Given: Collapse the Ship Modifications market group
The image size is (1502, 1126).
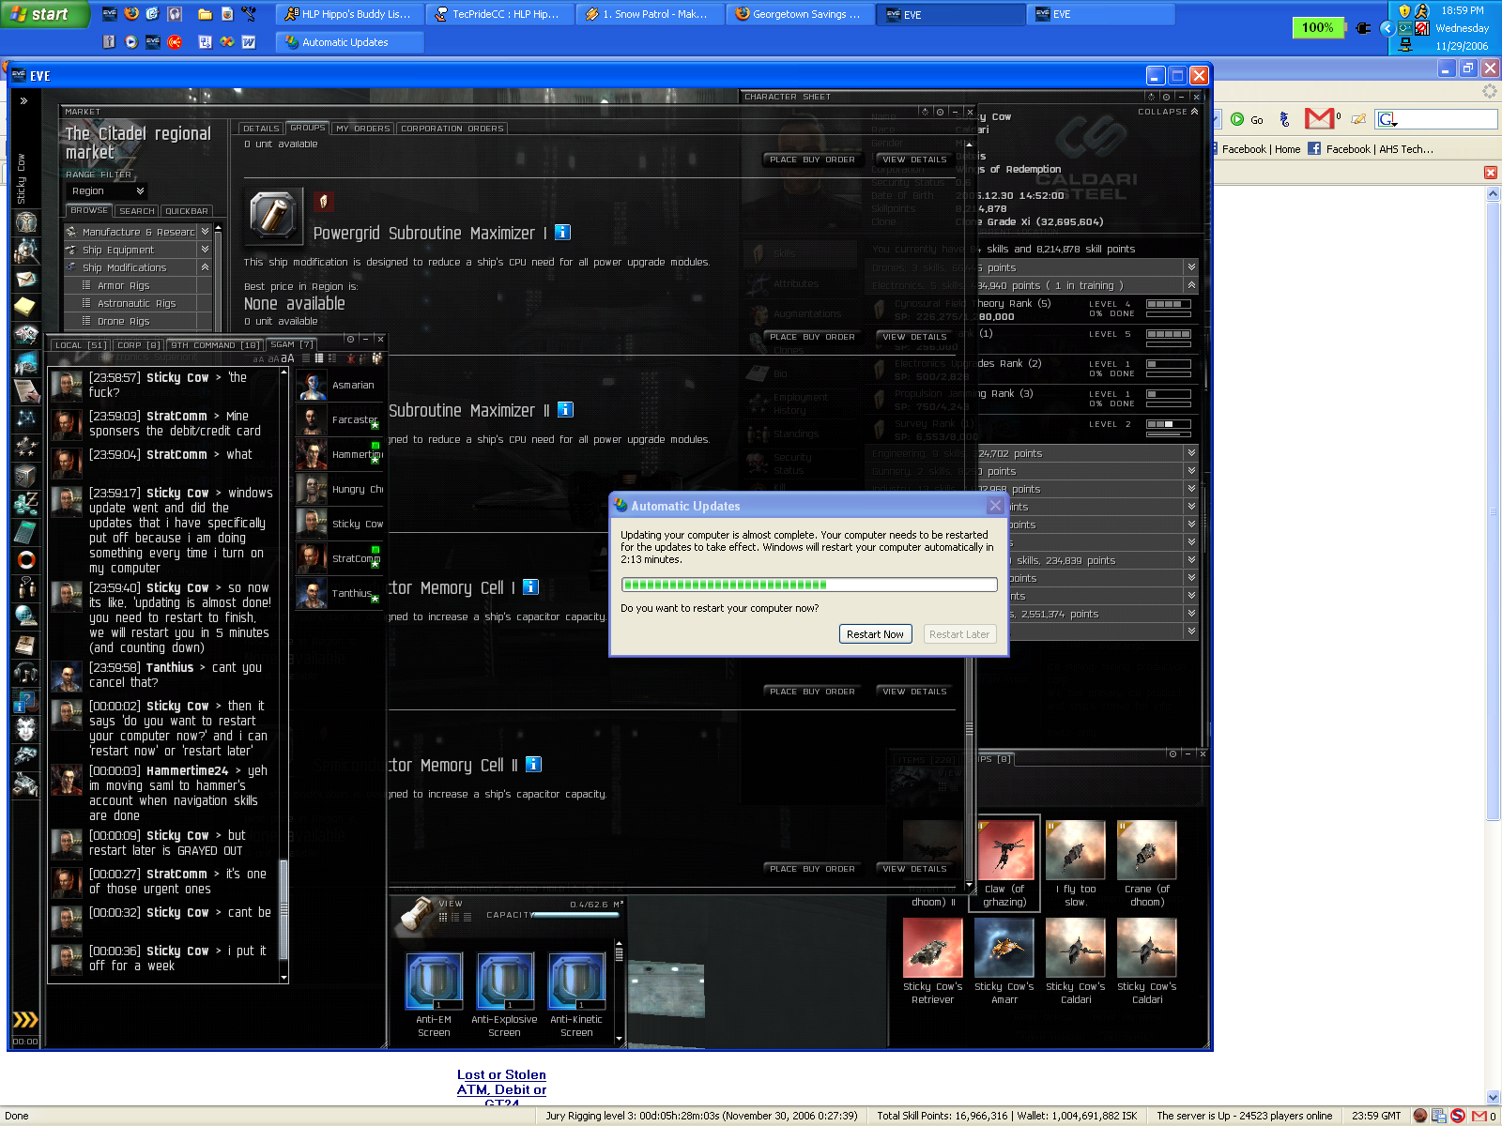Looking at the screenshot, I should tap(205, 267).
